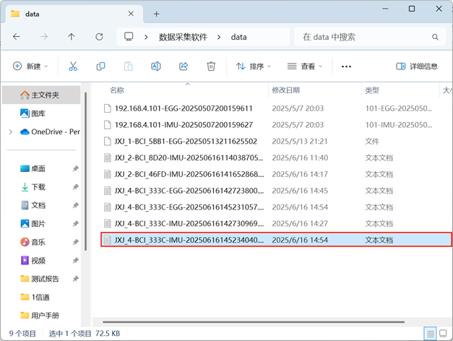The height and width of the screenshot is (341, 453).
Task: Open the 新建 dropdown menu
Action: (30, 66)
